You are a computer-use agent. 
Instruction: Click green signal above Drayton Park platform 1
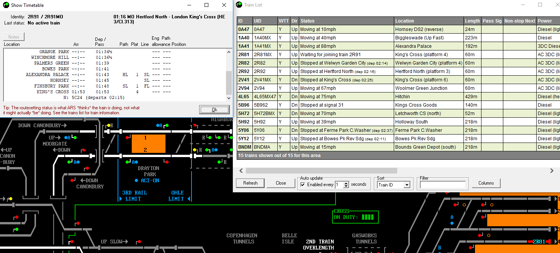[x=167, y=125]
